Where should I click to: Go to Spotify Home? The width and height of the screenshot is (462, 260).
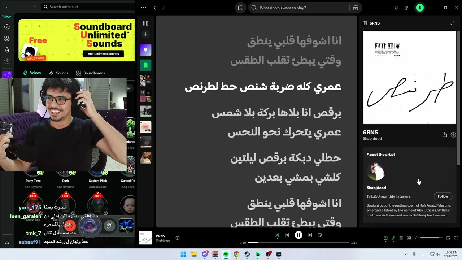(240, 8)
